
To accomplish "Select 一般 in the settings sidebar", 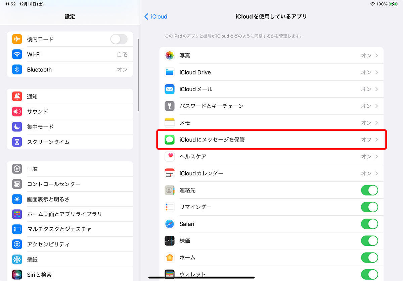I will point(70,169).
